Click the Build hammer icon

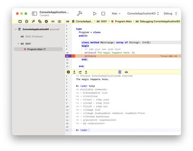(x=79, y=13)
